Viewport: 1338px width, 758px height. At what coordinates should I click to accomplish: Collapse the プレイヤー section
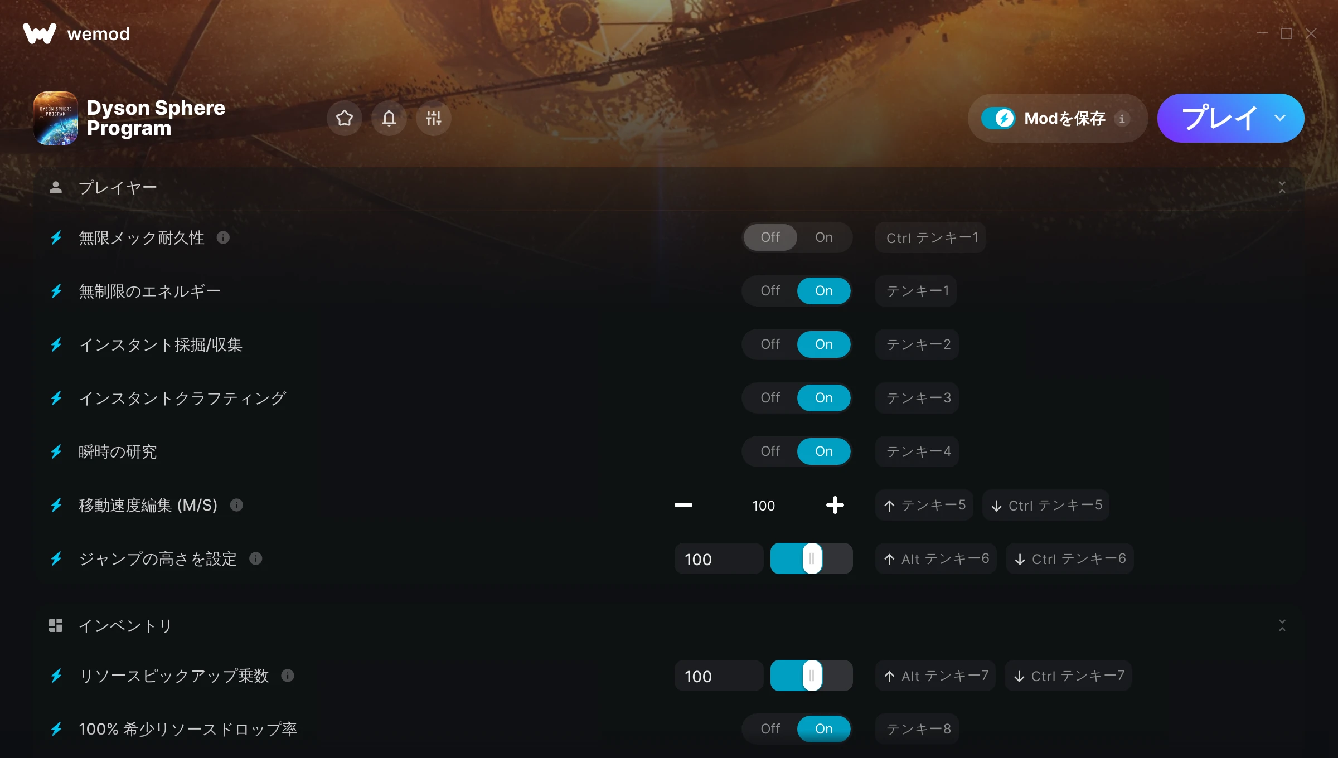pyautogui.click(x=1282, y=187)
